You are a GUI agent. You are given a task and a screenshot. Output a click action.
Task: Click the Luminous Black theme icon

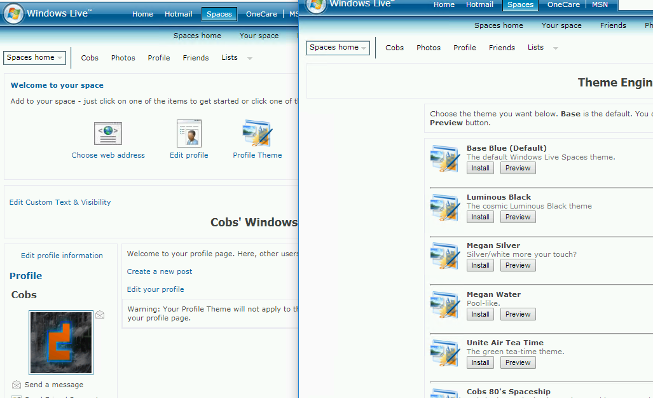pos(445,207)
